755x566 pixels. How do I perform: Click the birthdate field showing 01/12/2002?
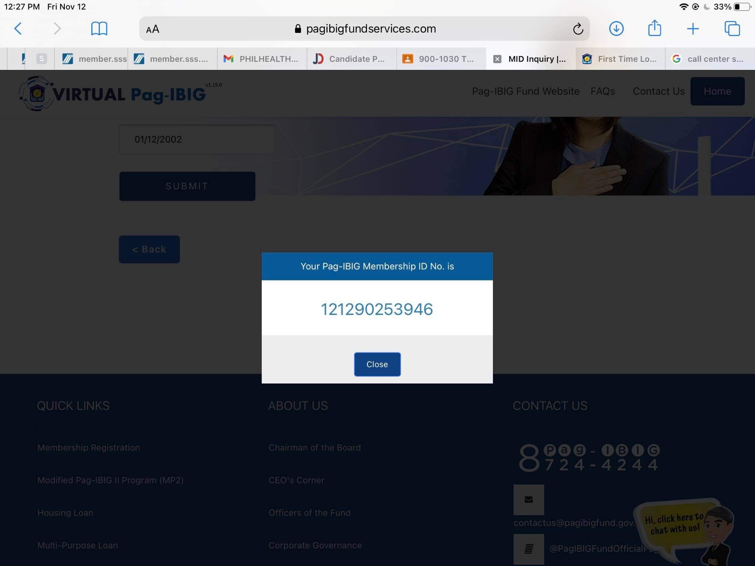point(196,139)
